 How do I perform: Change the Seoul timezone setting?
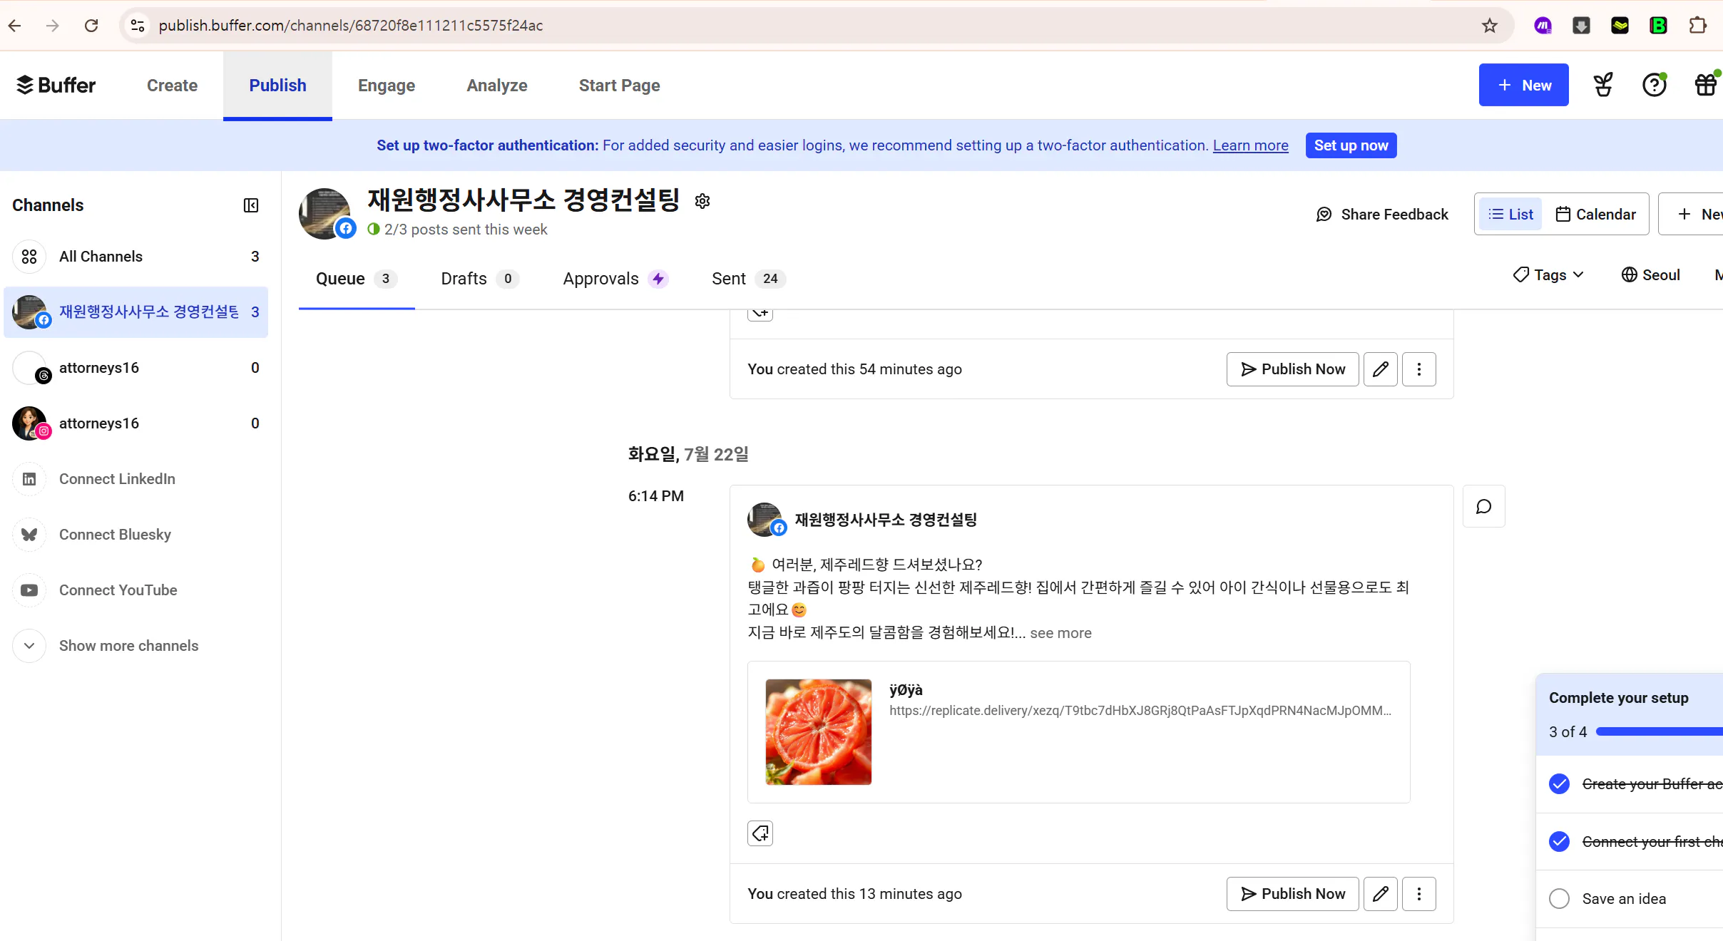(1650, 275)
